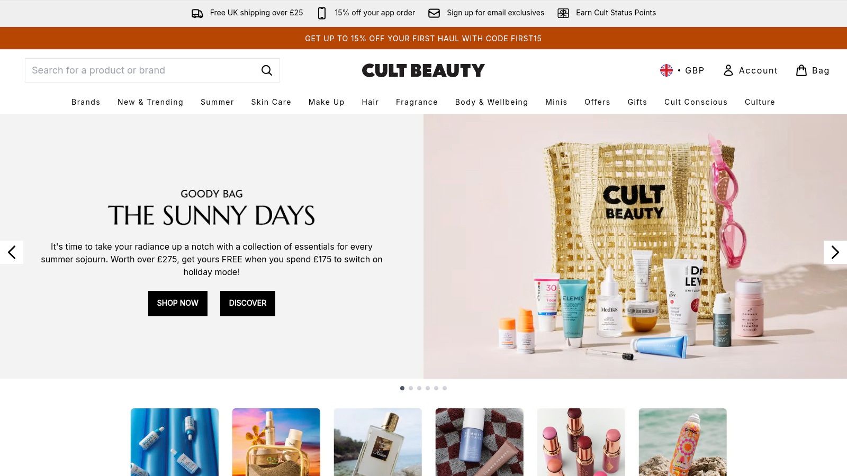
Task: Click the SHOP NOW button
Action: click(x=178, y=304)
